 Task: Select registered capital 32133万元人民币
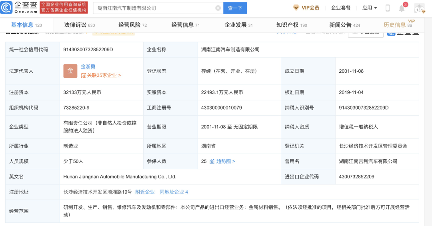(x=82, y=92)
